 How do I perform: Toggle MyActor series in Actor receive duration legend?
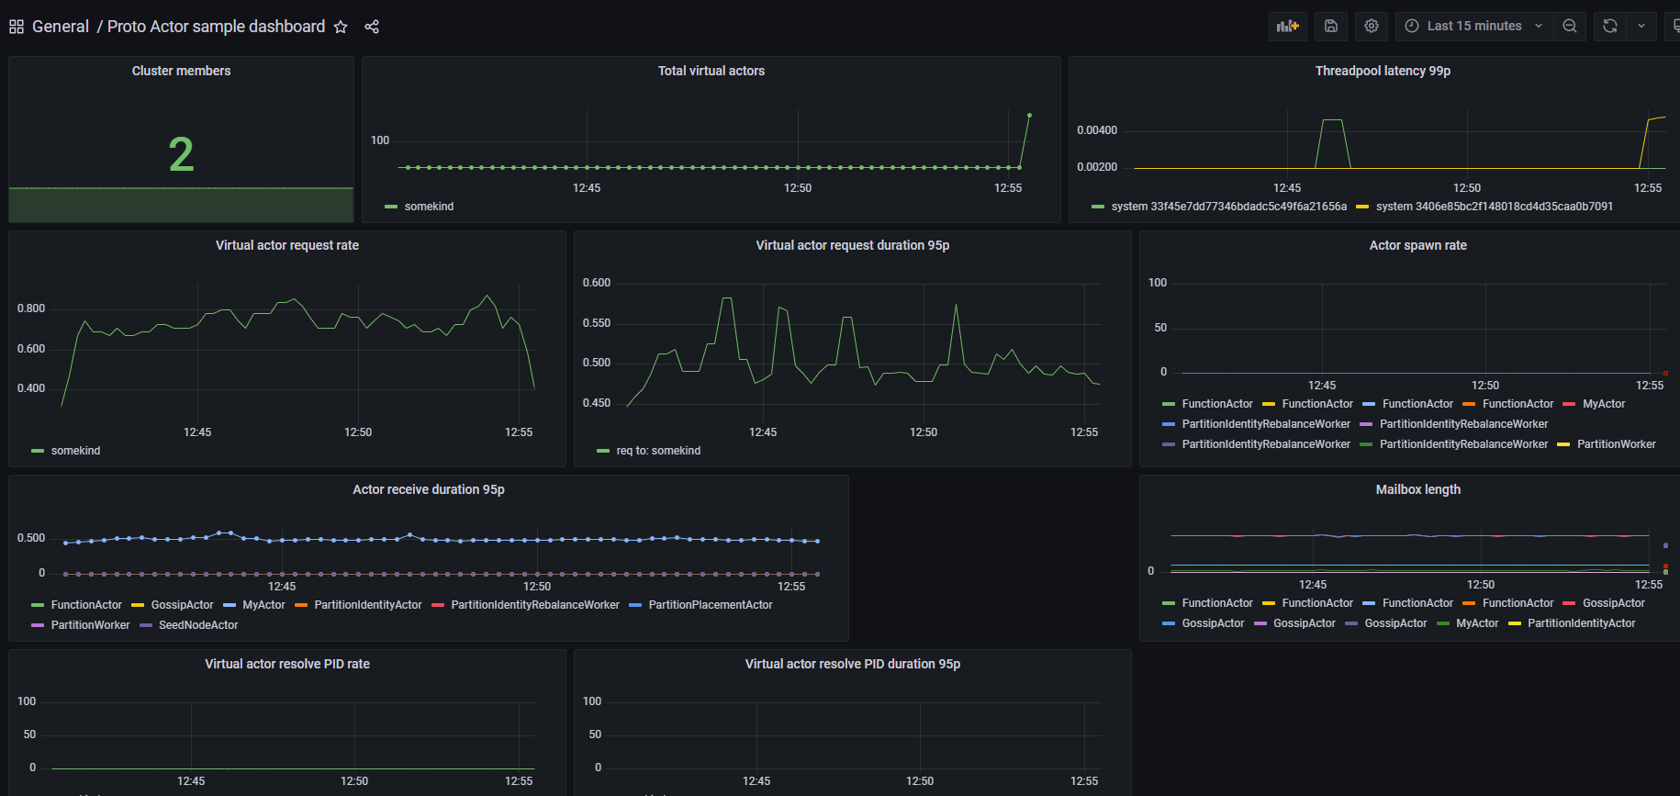click(x=263, y=605)
